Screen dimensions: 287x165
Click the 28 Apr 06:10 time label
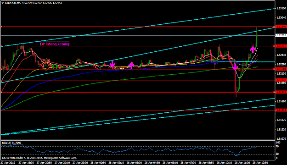click(x=170, y=162)
